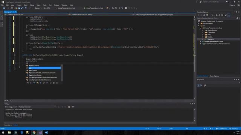Open the Tools menu
The image size is (241, 135).
(x=44, y=5)
